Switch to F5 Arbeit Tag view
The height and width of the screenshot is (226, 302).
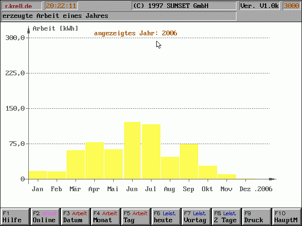[x=135, y=217]
